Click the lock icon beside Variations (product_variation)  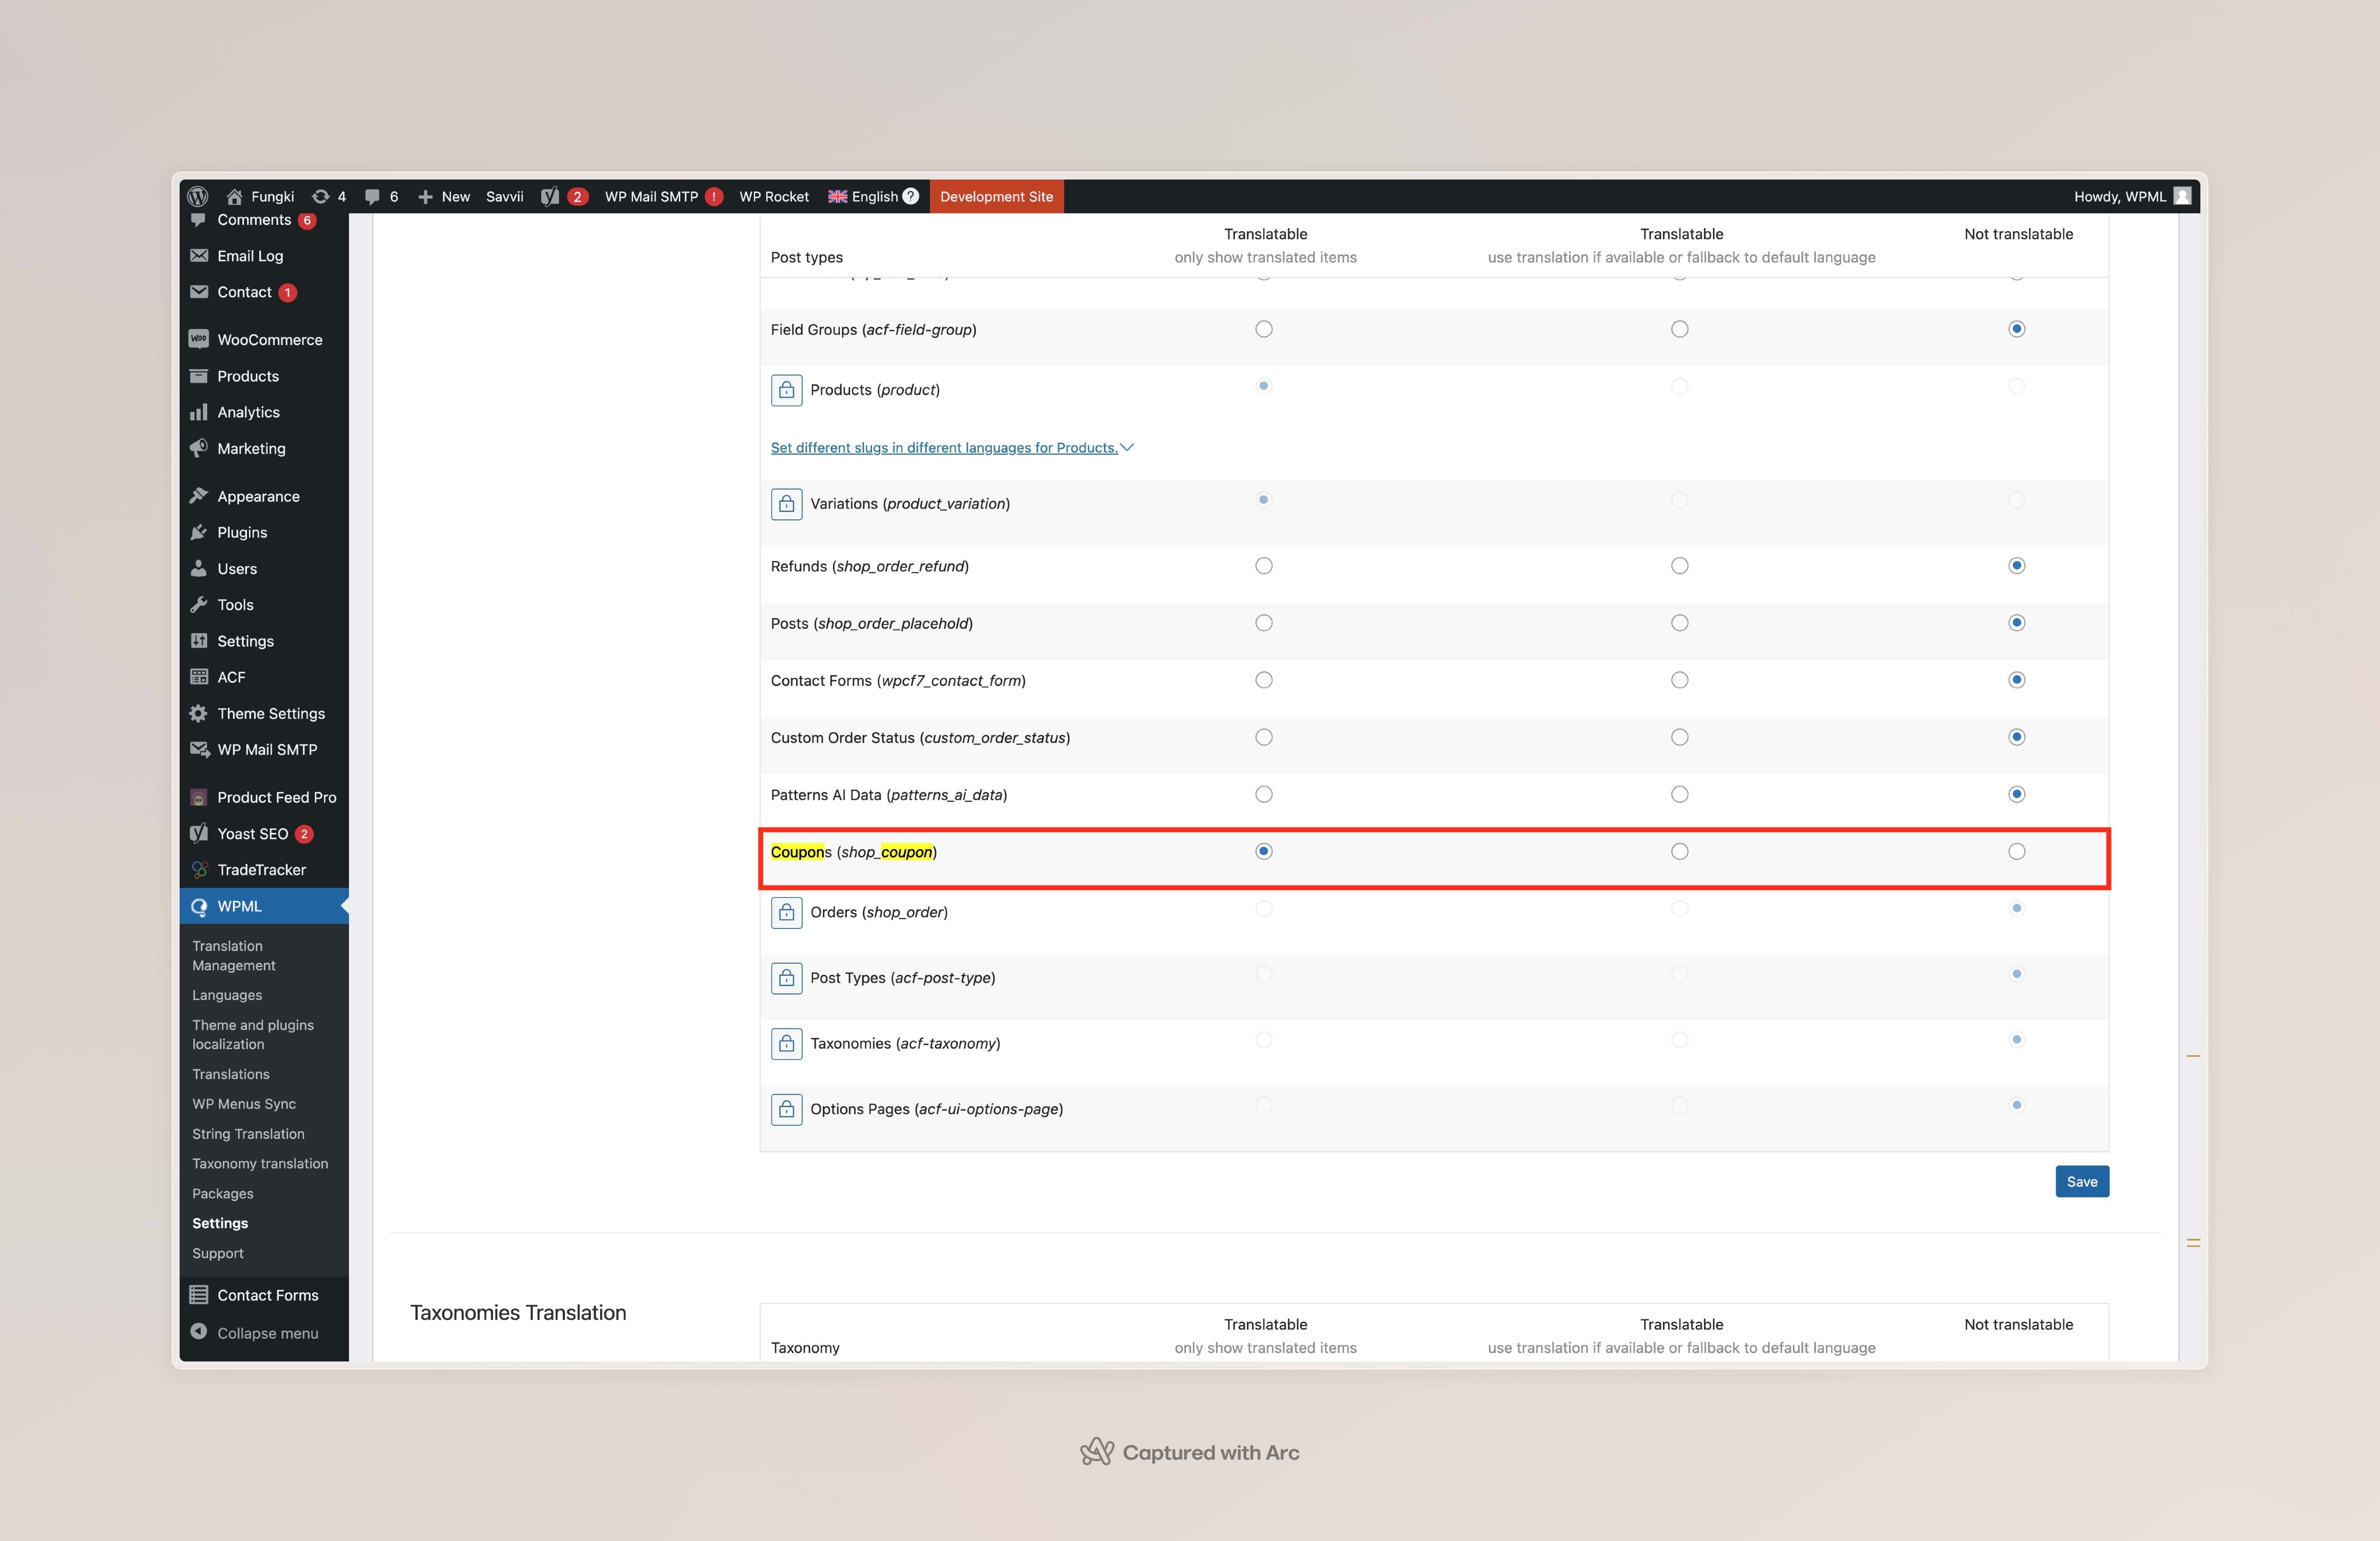(x=787, y=504)
